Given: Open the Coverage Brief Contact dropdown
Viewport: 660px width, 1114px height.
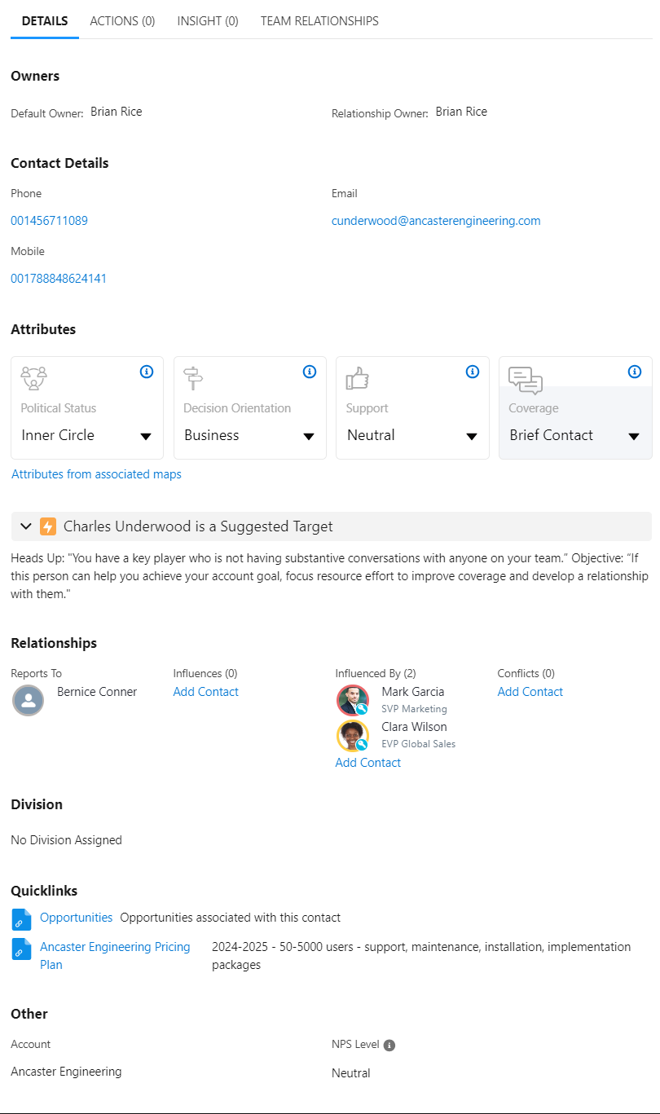Looking at the screenshot, I should point(576,436).
